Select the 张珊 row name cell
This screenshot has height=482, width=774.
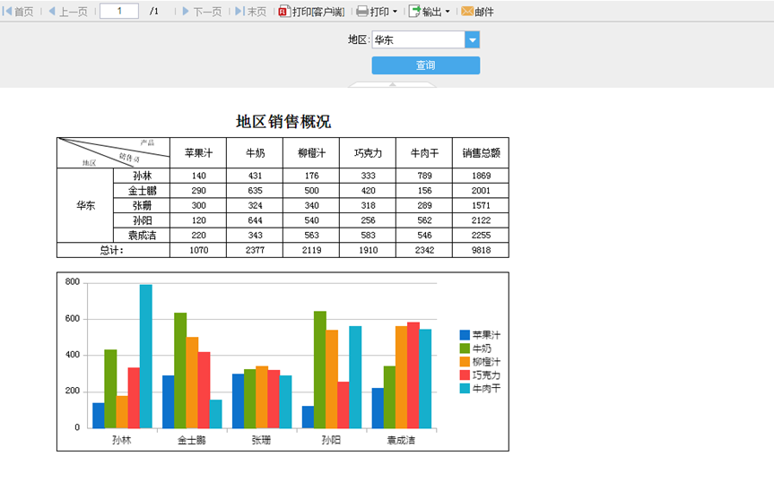click(x=142, y=205)
